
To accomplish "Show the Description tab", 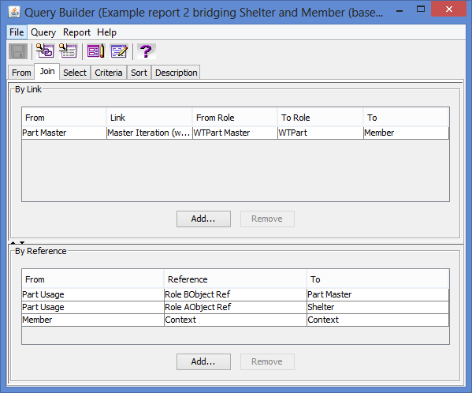I will pyautogui.click(x=176, y=73).
